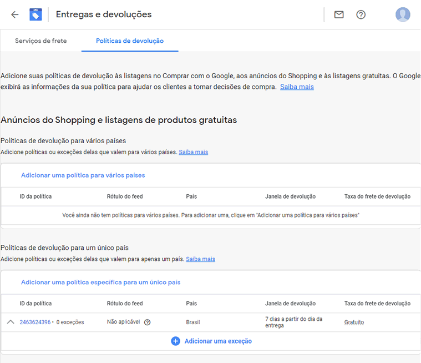Click Janela de devolução header in single-country table
This screenshot has height=363, width=421.
(291, 304)
